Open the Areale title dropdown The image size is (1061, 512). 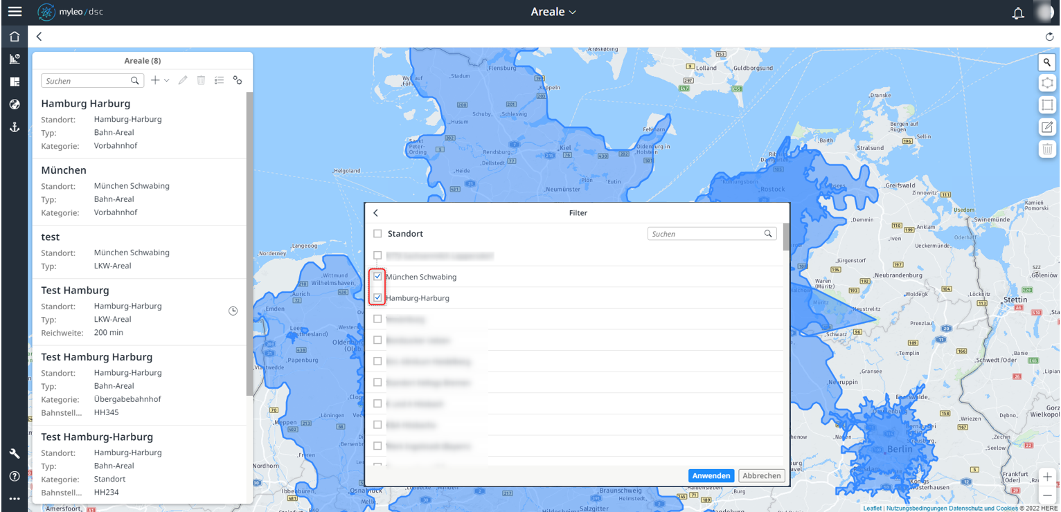coord(553,12)
